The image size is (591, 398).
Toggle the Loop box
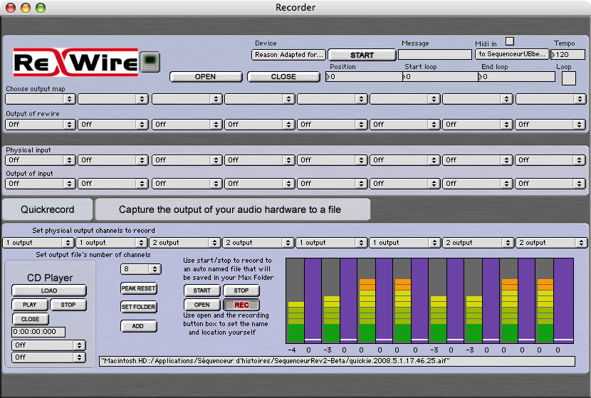pyautogui.click(x=568, y=78)
